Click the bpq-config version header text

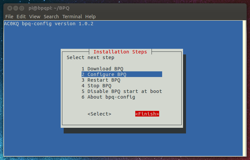tap(48, 24)
